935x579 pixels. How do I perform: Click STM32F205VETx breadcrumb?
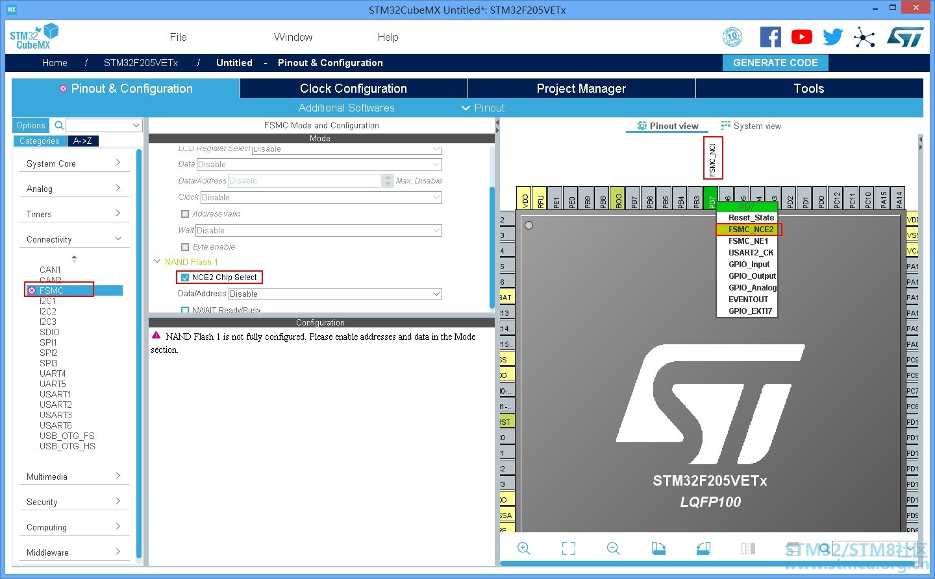coord(141,63)
